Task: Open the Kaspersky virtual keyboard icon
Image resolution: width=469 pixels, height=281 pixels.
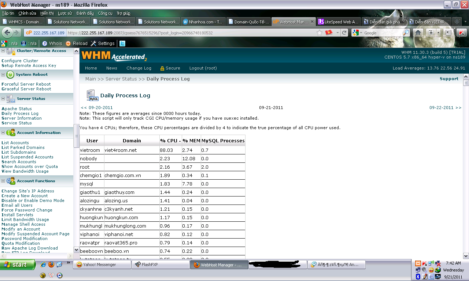Action: pos(448,33)
